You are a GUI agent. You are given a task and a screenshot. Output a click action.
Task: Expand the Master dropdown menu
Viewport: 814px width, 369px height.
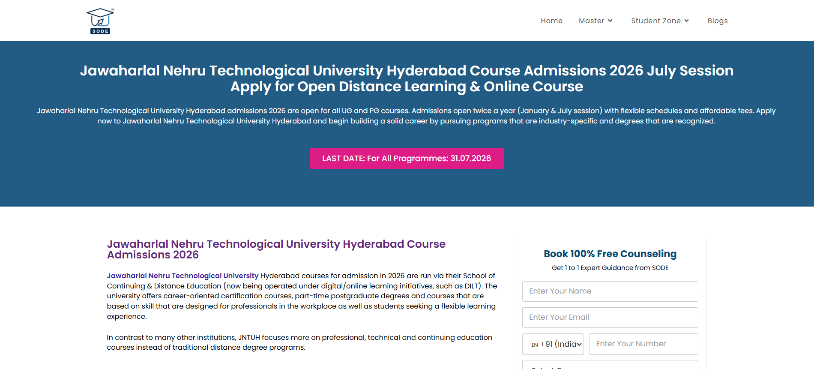pos(596,21)
